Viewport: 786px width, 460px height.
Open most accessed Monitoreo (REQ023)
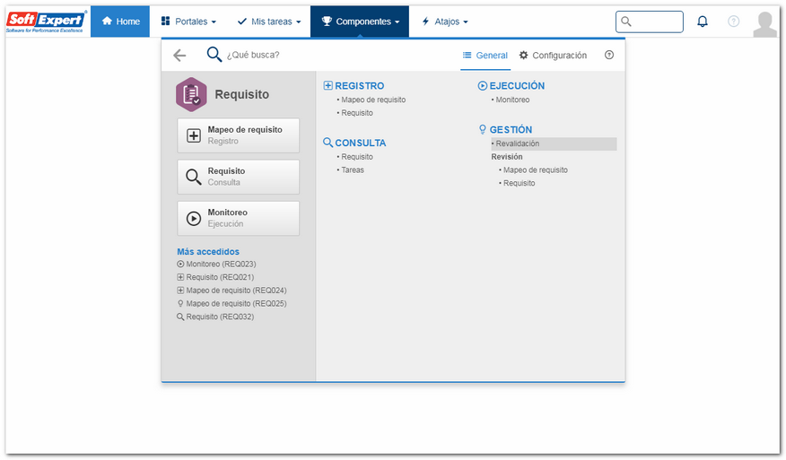click(x=216, y=264)
